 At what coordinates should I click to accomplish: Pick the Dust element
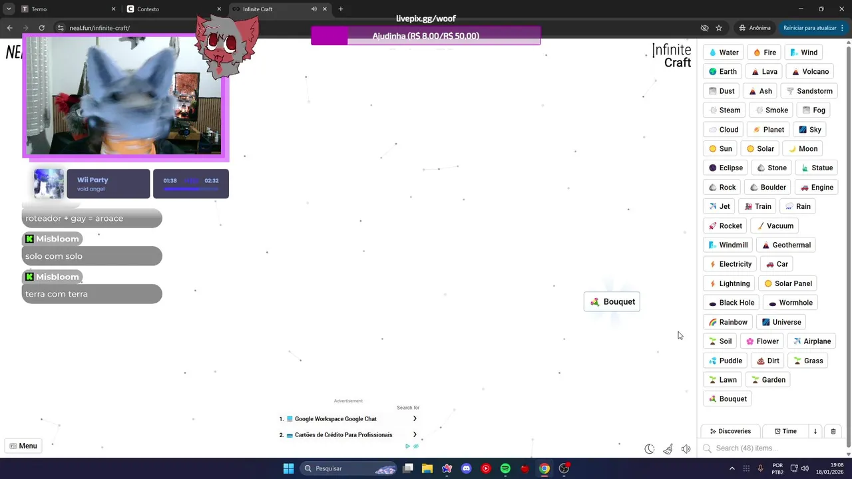(722, 91)
